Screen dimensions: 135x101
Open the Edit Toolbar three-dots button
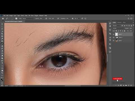(x=2, y=75)
